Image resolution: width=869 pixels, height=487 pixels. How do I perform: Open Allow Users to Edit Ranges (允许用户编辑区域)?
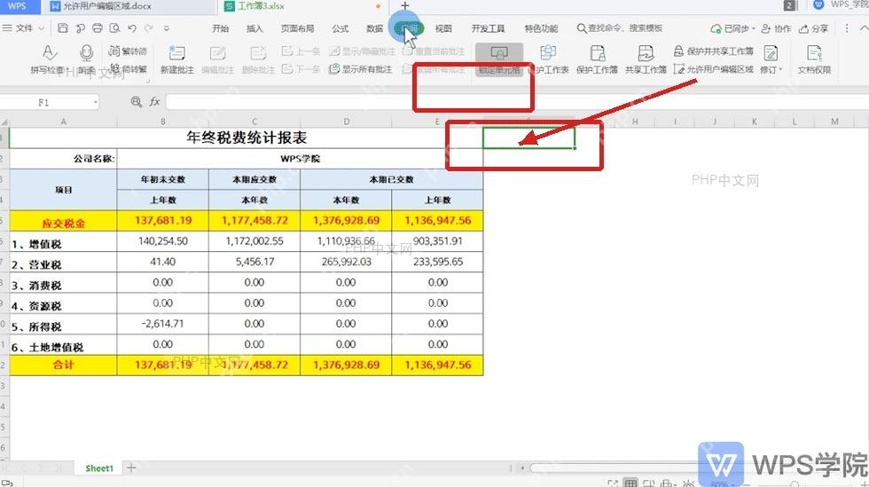pos(714,69)
